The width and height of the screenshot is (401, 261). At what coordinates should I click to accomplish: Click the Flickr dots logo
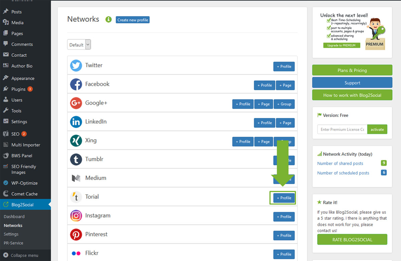click(76, 253)
